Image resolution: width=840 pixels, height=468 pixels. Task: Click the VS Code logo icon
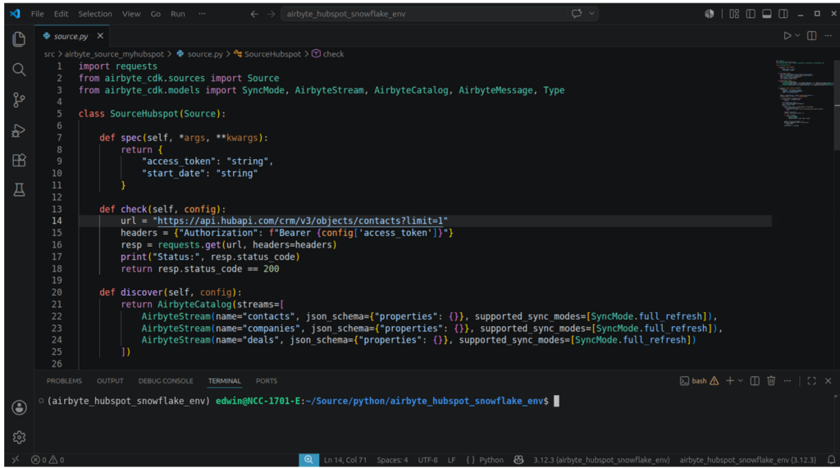15,13
